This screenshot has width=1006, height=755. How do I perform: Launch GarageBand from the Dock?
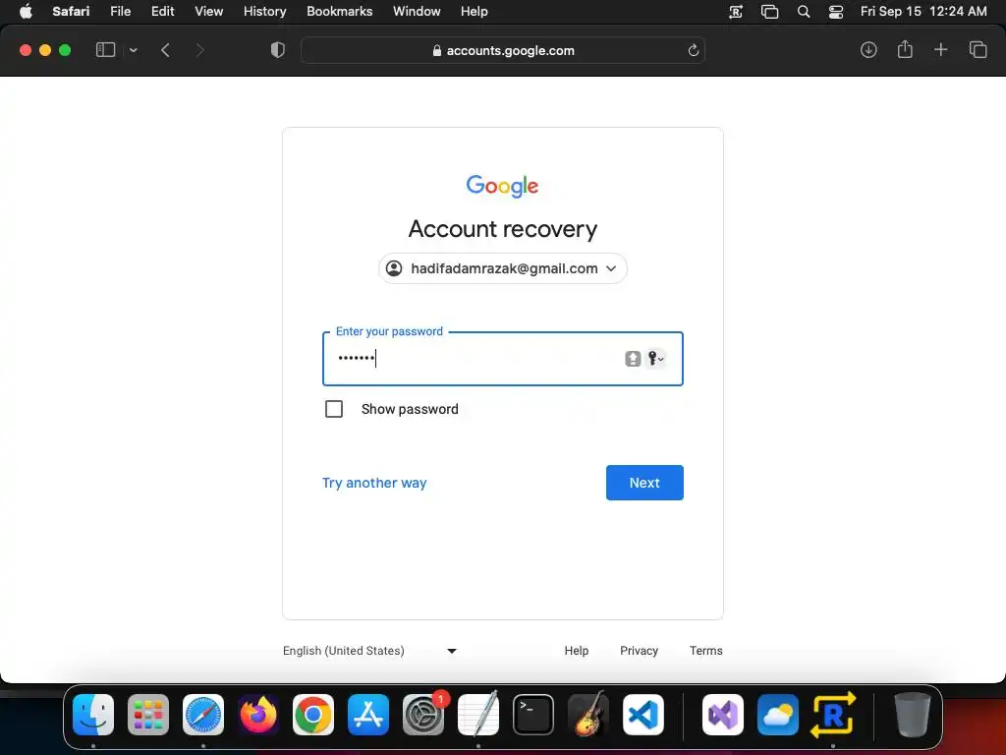(x=588, y=715)
